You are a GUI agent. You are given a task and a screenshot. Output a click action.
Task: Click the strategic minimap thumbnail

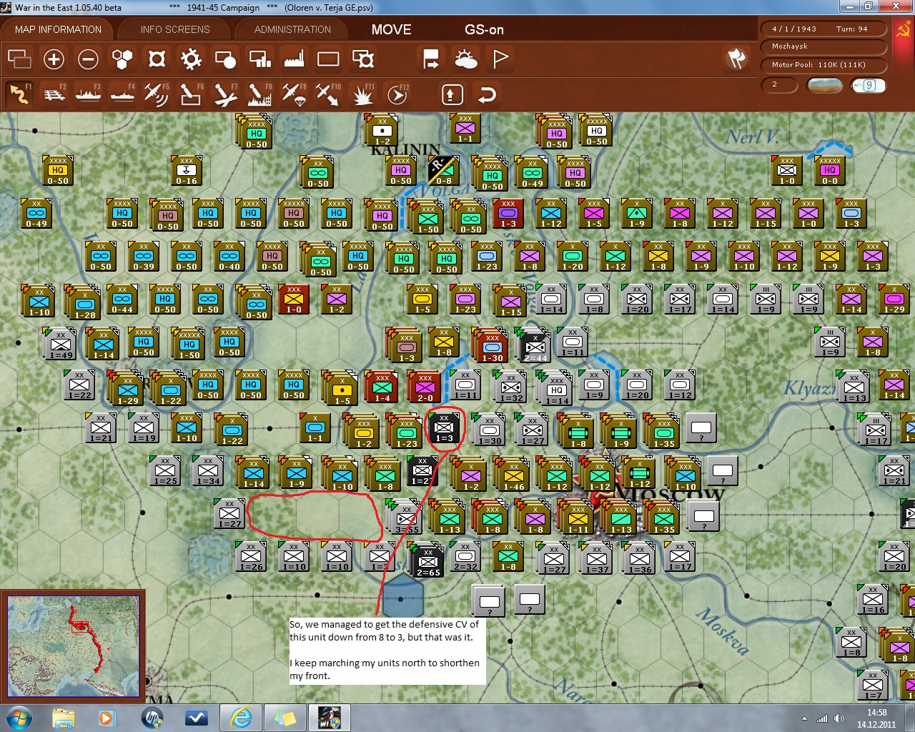(73, 645)
